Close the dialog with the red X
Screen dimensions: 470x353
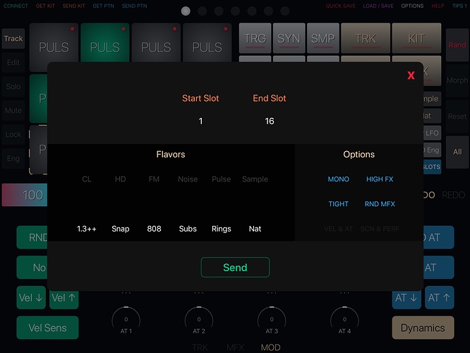click(x=411, y=76)
